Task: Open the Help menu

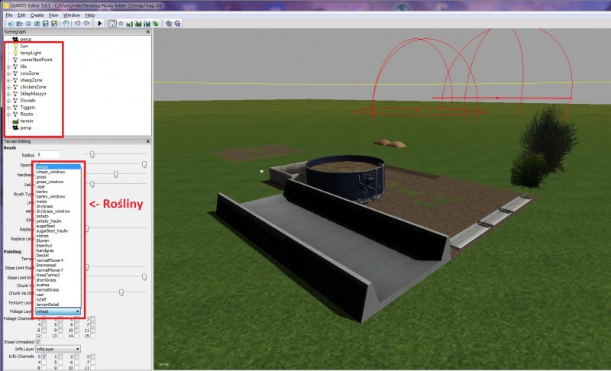Action: pyautogui.click(x=90, y=15)
